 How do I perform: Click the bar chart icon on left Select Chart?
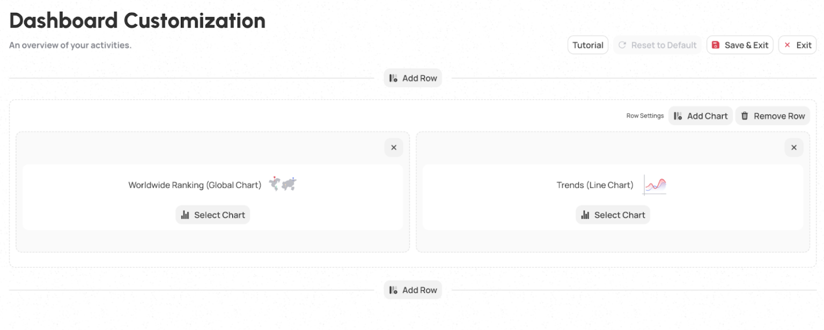185,215
